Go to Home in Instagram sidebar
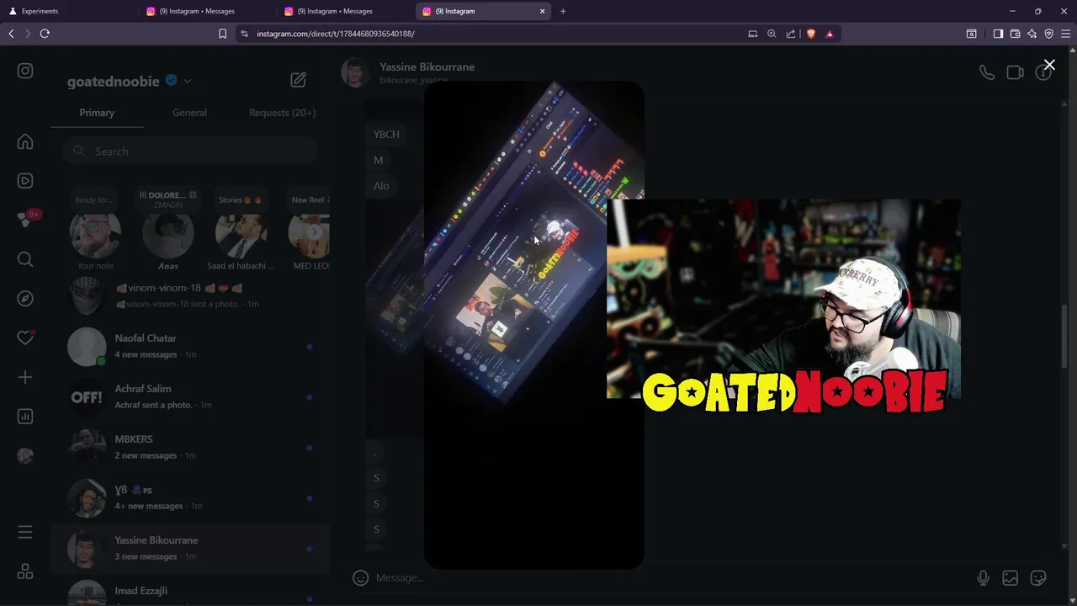The image size is (1077, 606). pyautogui.click(x=25, y=141)
